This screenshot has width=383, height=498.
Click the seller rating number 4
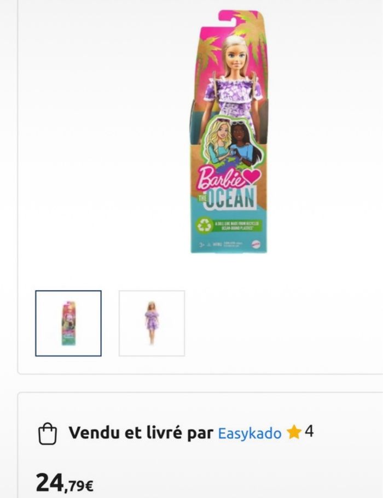pyautogui.click(x=309, y=432)
